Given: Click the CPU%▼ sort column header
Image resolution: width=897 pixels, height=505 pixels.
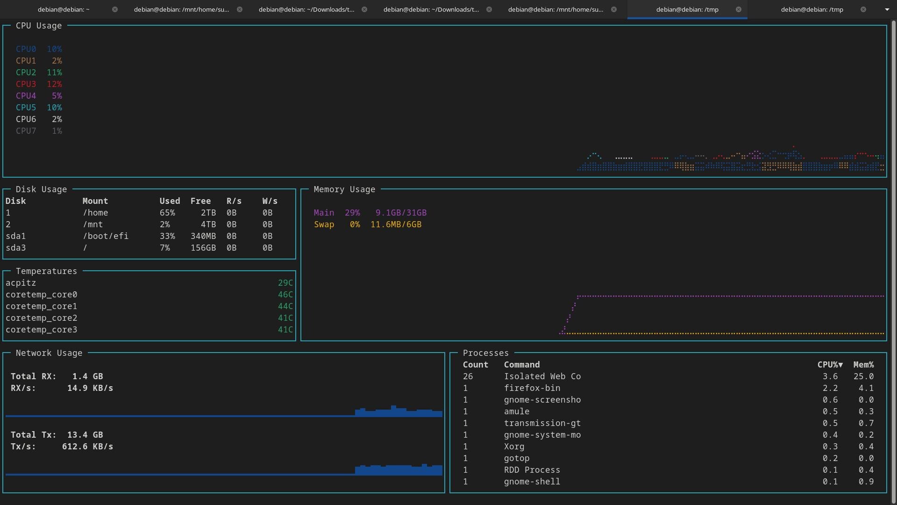Looking at the screenshot, I should coord(830,365).
